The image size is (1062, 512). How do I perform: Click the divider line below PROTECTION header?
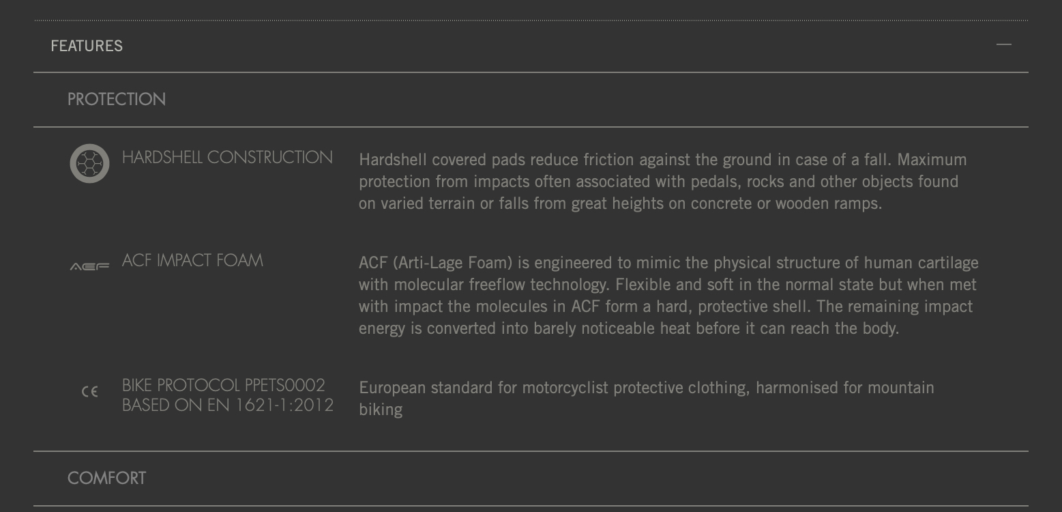531,127
